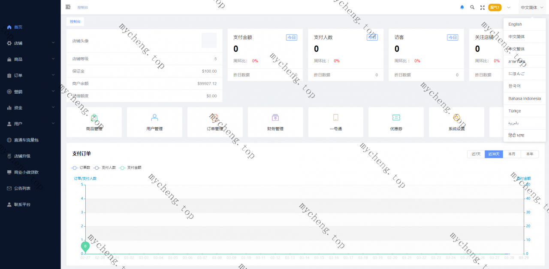Choose Türkçe from language list
The image size is (549, 269).
(525, 111)
